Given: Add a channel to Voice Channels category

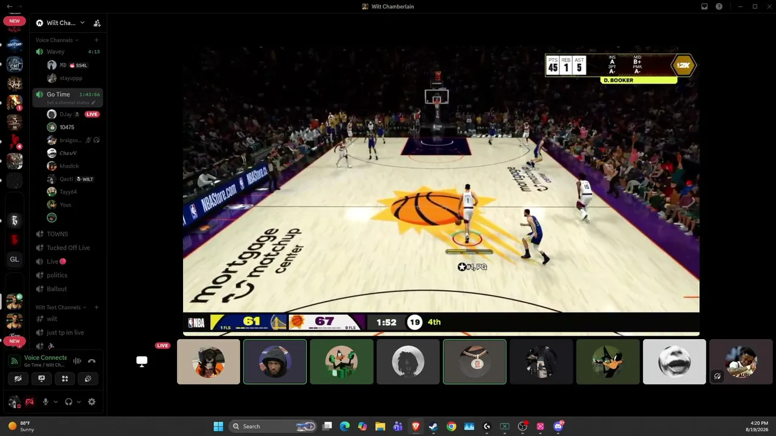Looking at the screenshot, I should [x=96, y=40].
